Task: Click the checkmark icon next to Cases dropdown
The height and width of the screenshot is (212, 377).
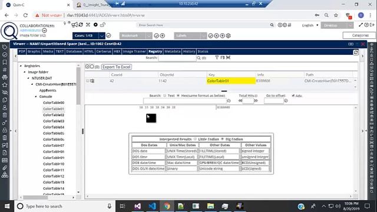Action: 108,35
